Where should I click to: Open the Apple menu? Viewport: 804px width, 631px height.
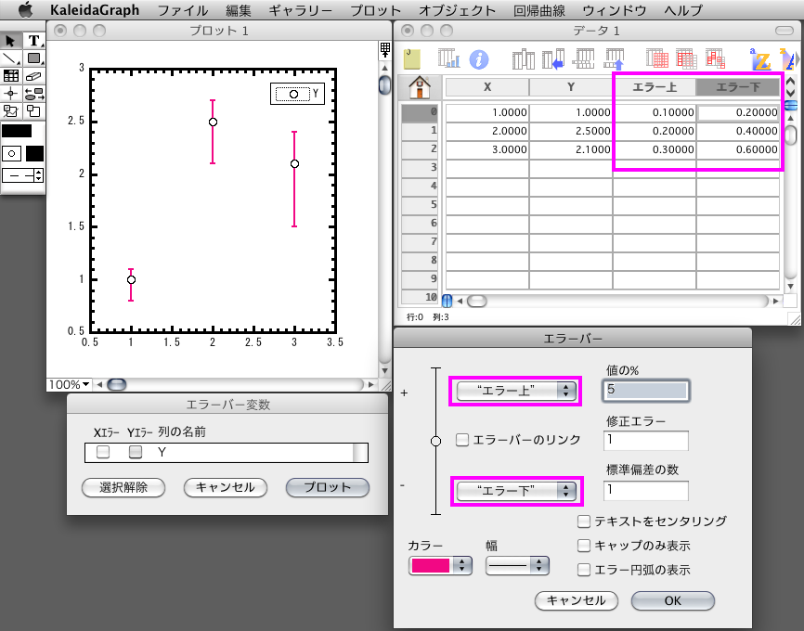[26, 9]
